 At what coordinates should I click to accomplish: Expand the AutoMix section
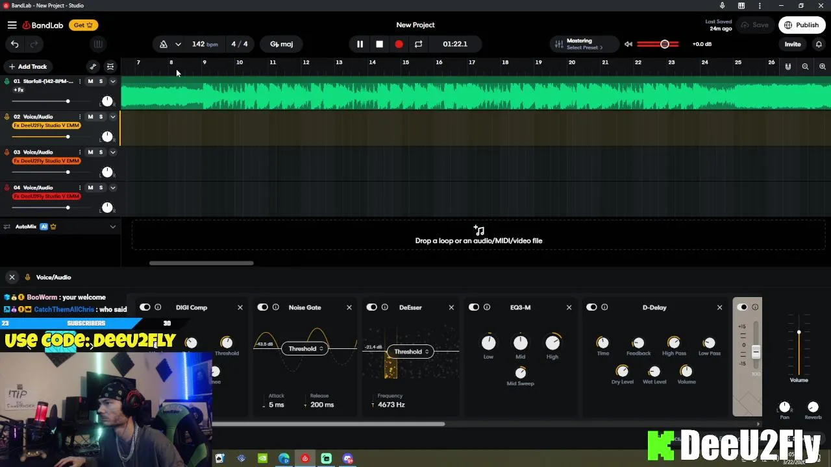[x=113, y=226]
